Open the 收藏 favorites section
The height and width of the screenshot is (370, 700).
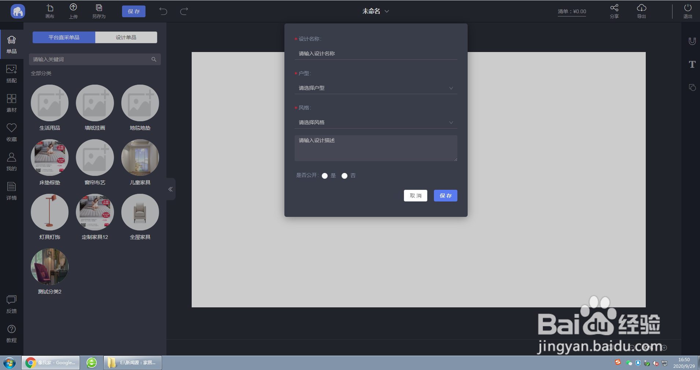point(12,133)
